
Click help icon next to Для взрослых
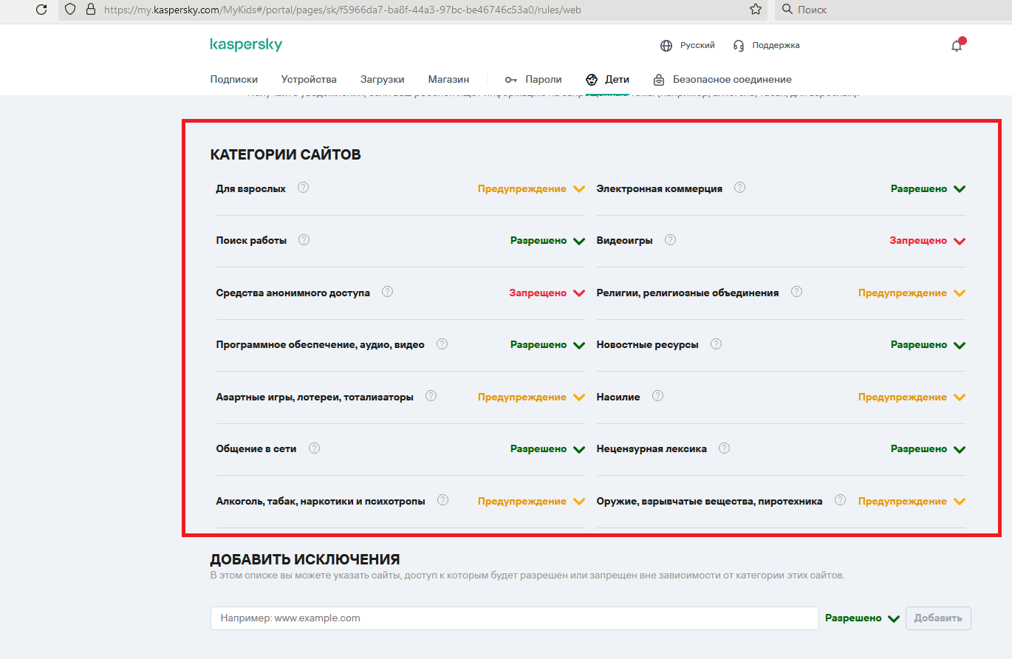tap(303, 188)
